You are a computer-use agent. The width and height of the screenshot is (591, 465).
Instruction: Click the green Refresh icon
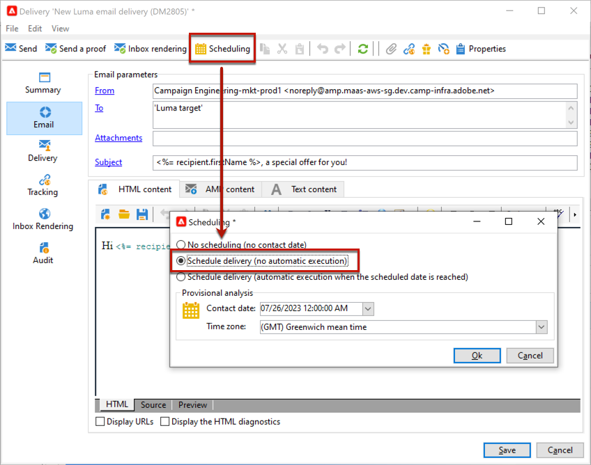pyautogui.click(x=363, y=49)
